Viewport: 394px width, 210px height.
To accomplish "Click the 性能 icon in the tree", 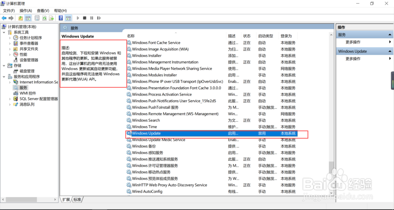I will [16, 54].
